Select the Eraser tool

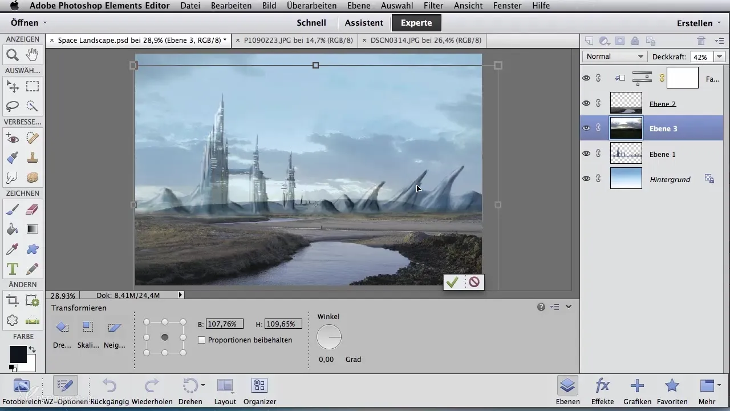33,209
